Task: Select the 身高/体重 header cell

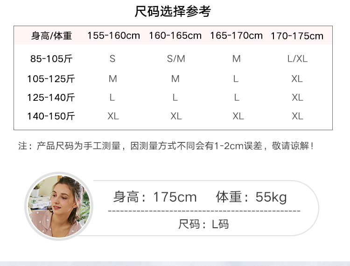Action: [x=51, y=36]
